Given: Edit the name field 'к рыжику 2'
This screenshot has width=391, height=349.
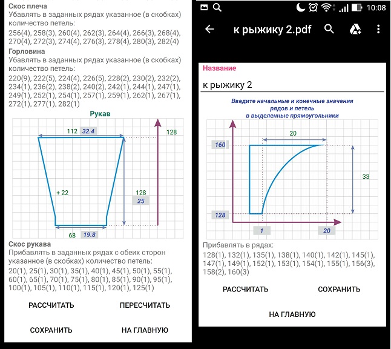Looking at the screenshot, I should pos(293,84).
